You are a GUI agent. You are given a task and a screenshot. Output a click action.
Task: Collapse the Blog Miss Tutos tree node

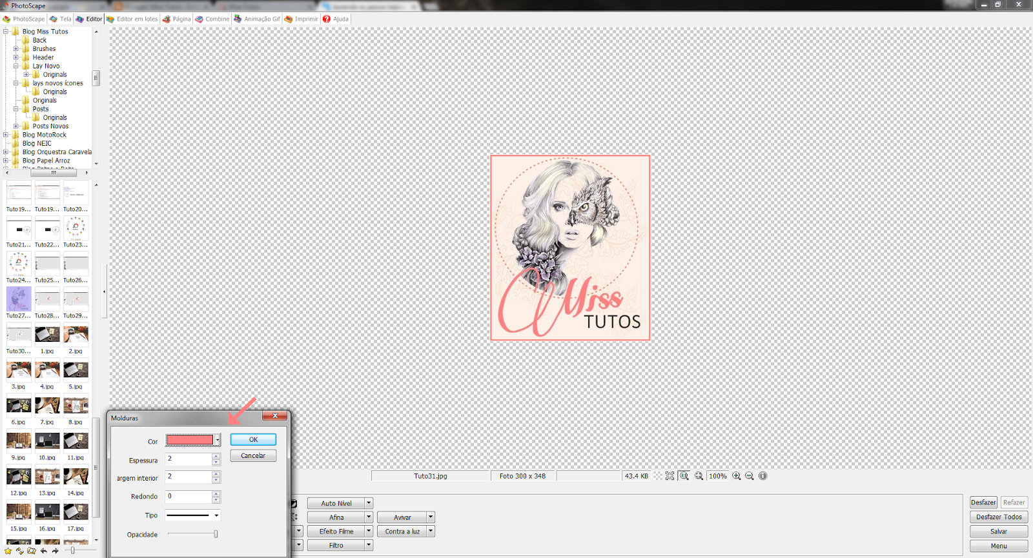6,31
